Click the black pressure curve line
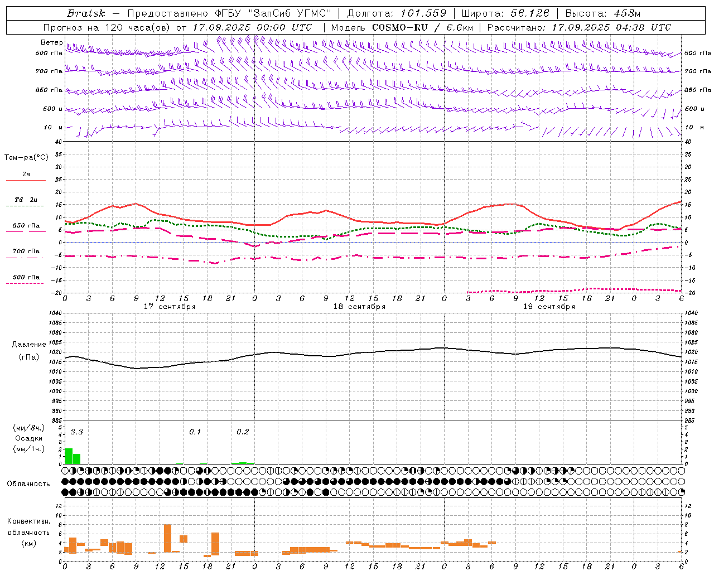 373,353
